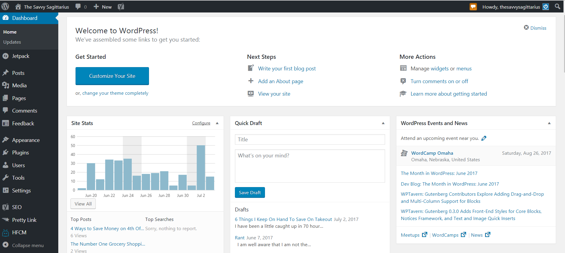Click the comments bubble icon in admin bar
Image resolution: width=565 pixels, height=253 pixels.
click(x=78, y=7)
